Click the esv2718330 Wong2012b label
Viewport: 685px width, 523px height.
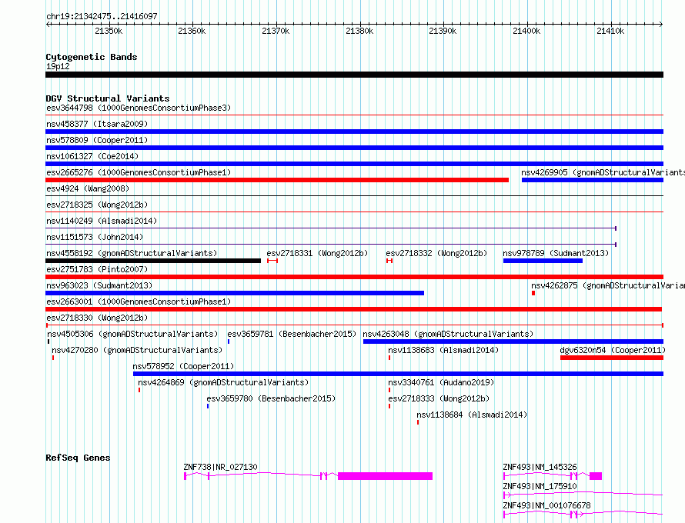(x=97, y=318)
